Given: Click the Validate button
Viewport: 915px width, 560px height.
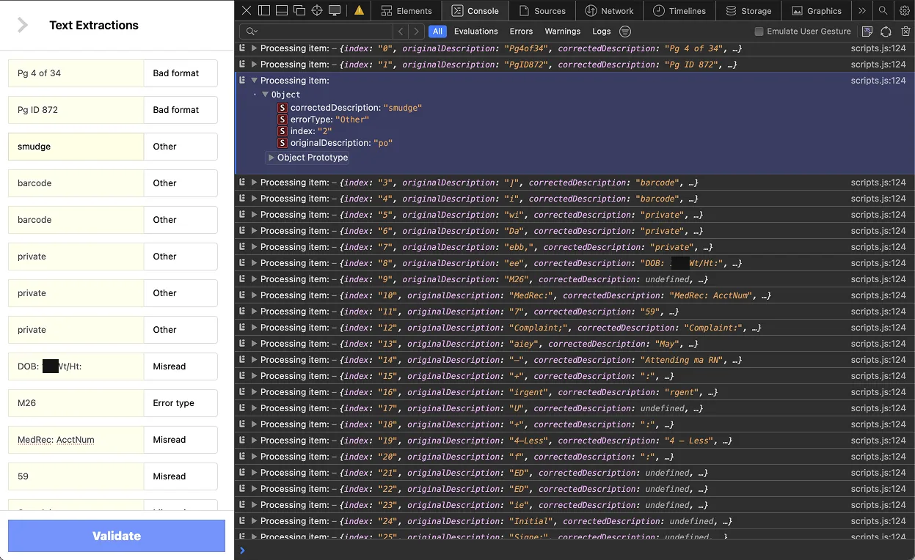Looking at the screenshot, I should [x=117, y=536].
